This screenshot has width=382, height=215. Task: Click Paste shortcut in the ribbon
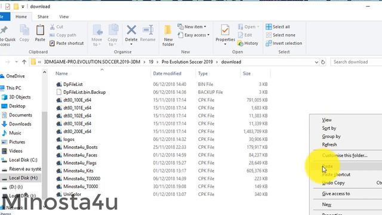[x=66, y=43]
